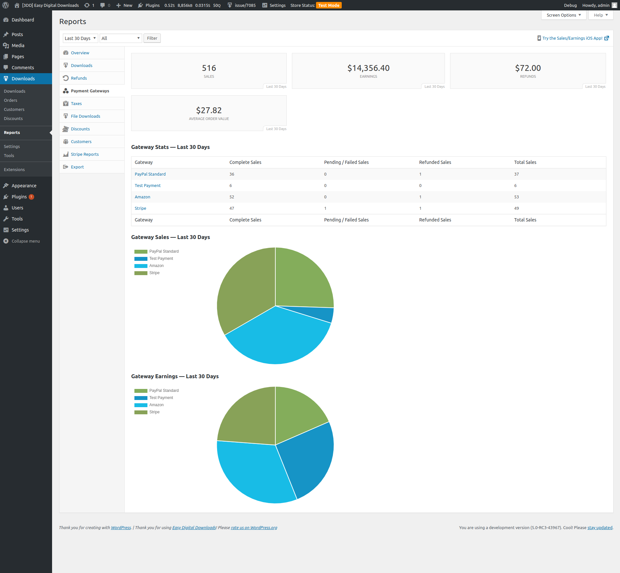The height and width of the screenshot is (573, 620).
Task: Expand the Help dropdown tab
Action: 600,15
